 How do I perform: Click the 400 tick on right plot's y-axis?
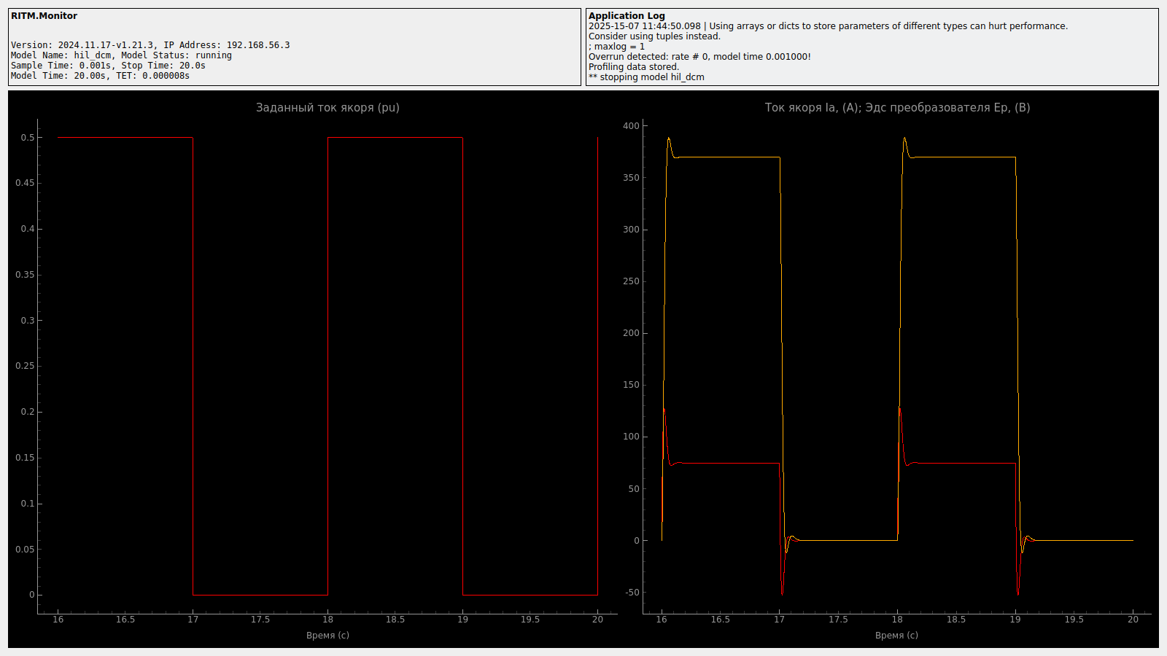(631, 126)
